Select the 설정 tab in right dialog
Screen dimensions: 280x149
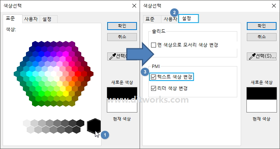(x=188, y=19)
